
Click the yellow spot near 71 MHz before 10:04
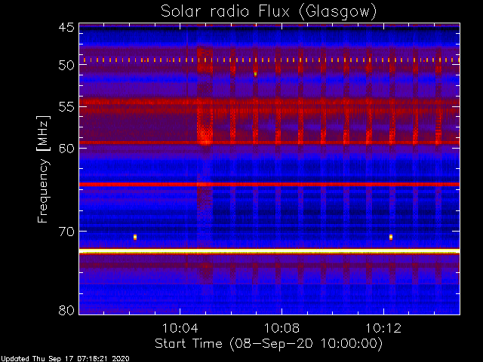[x=135, y=237]
